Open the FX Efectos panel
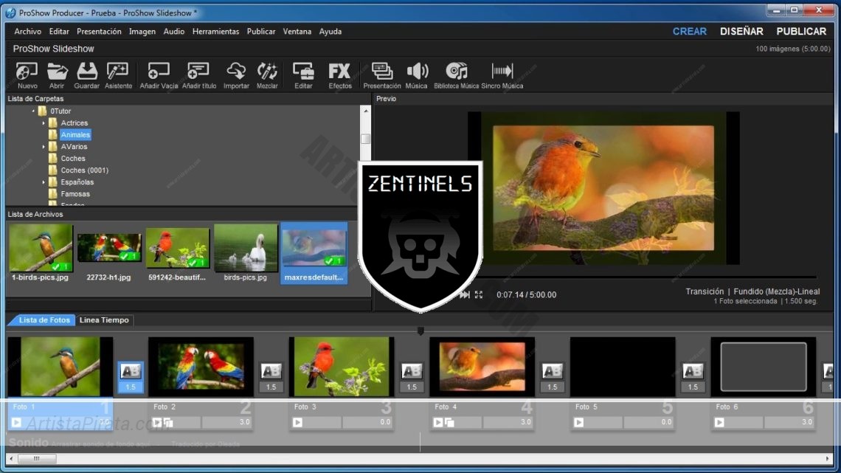 [339, 75]
